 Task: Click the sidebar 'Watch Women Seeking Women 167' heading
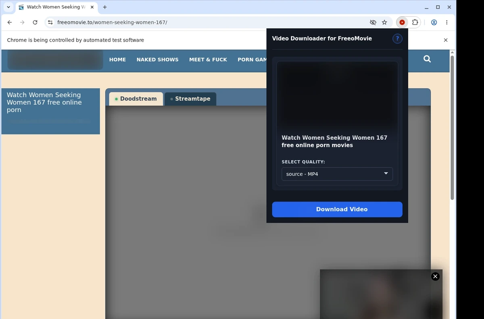click(44, 102)
